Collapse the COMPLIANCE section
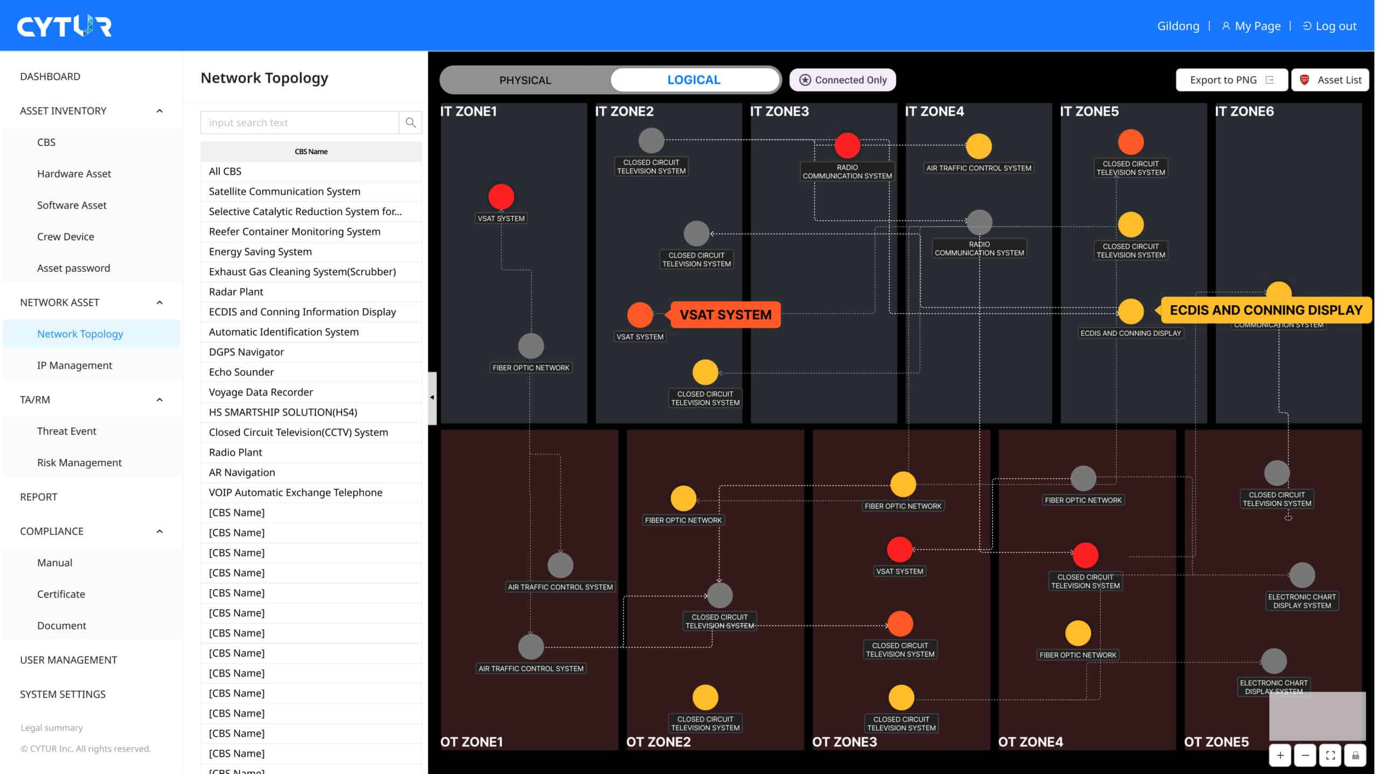The height and width of the screenshot is (774, 1379). pos(159,531)
